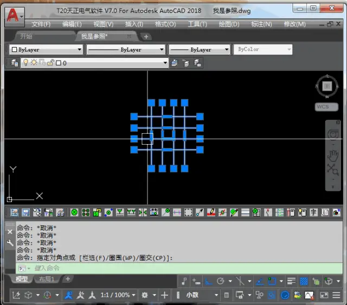The image size is (347, 305).
Task: Toggle Ortho mode status bar button
Action: (x=208, y=281)
